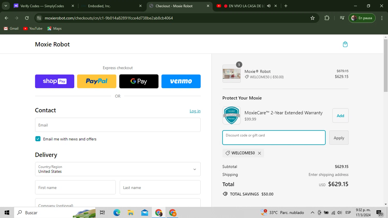The height and width of the screenshot is (218, 388).
Task: Click the taskbar Buscar search box
Action: [55, 213]
